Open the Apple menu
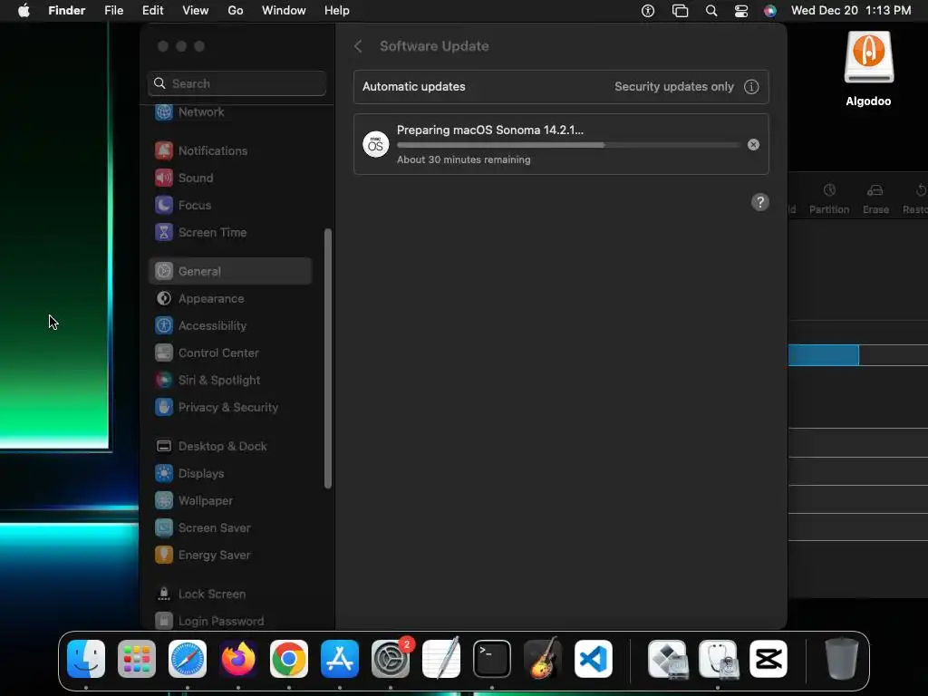 tap(24, 11)
